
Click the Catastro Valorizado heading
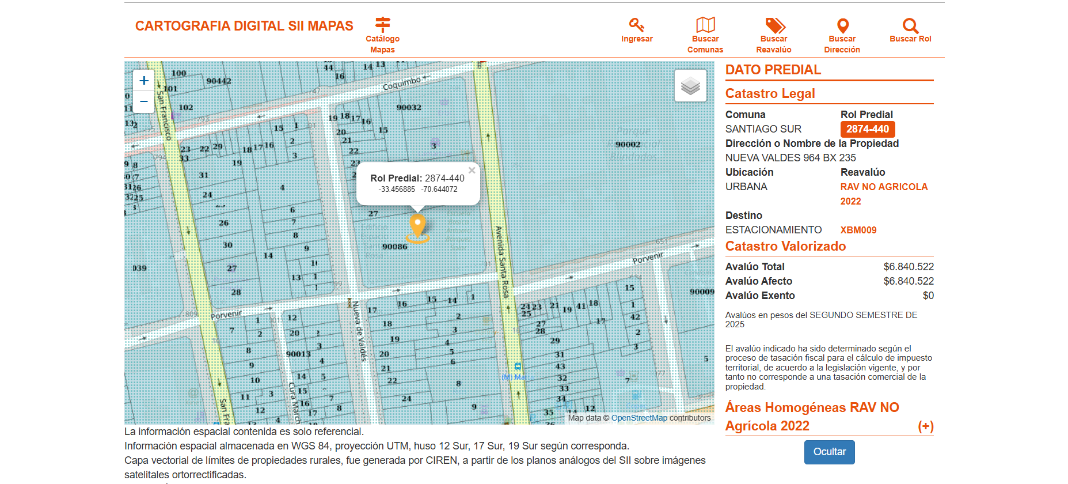(x=785, y=246)
